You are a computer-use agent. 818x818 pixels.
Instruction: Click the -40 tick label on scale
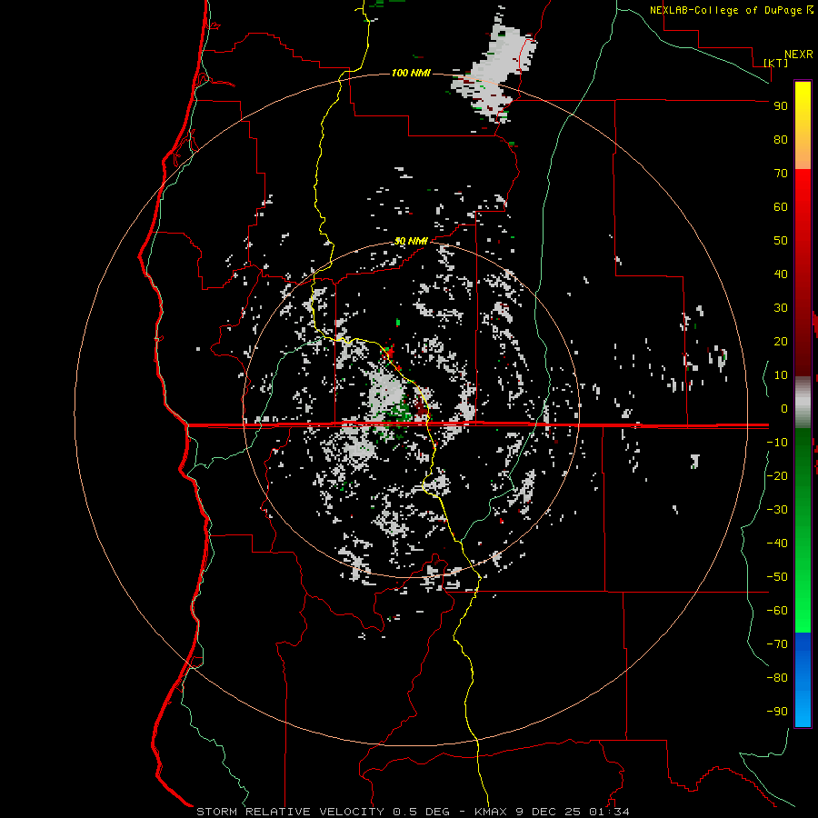[x=777, y=544]
